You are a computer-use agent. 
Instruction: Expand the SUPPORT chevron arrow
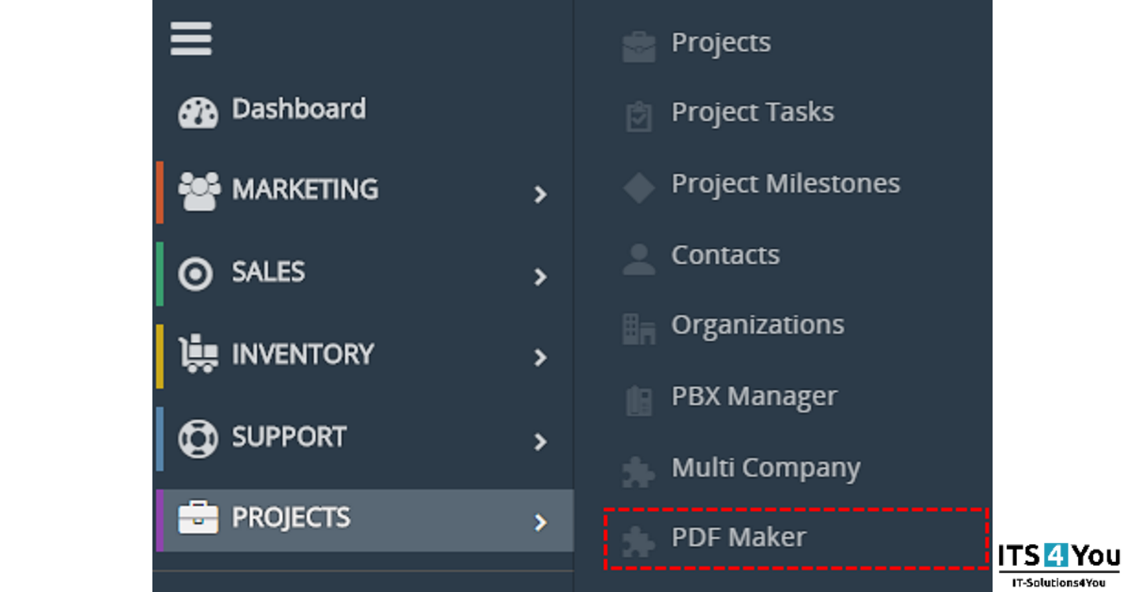[540, 442]
